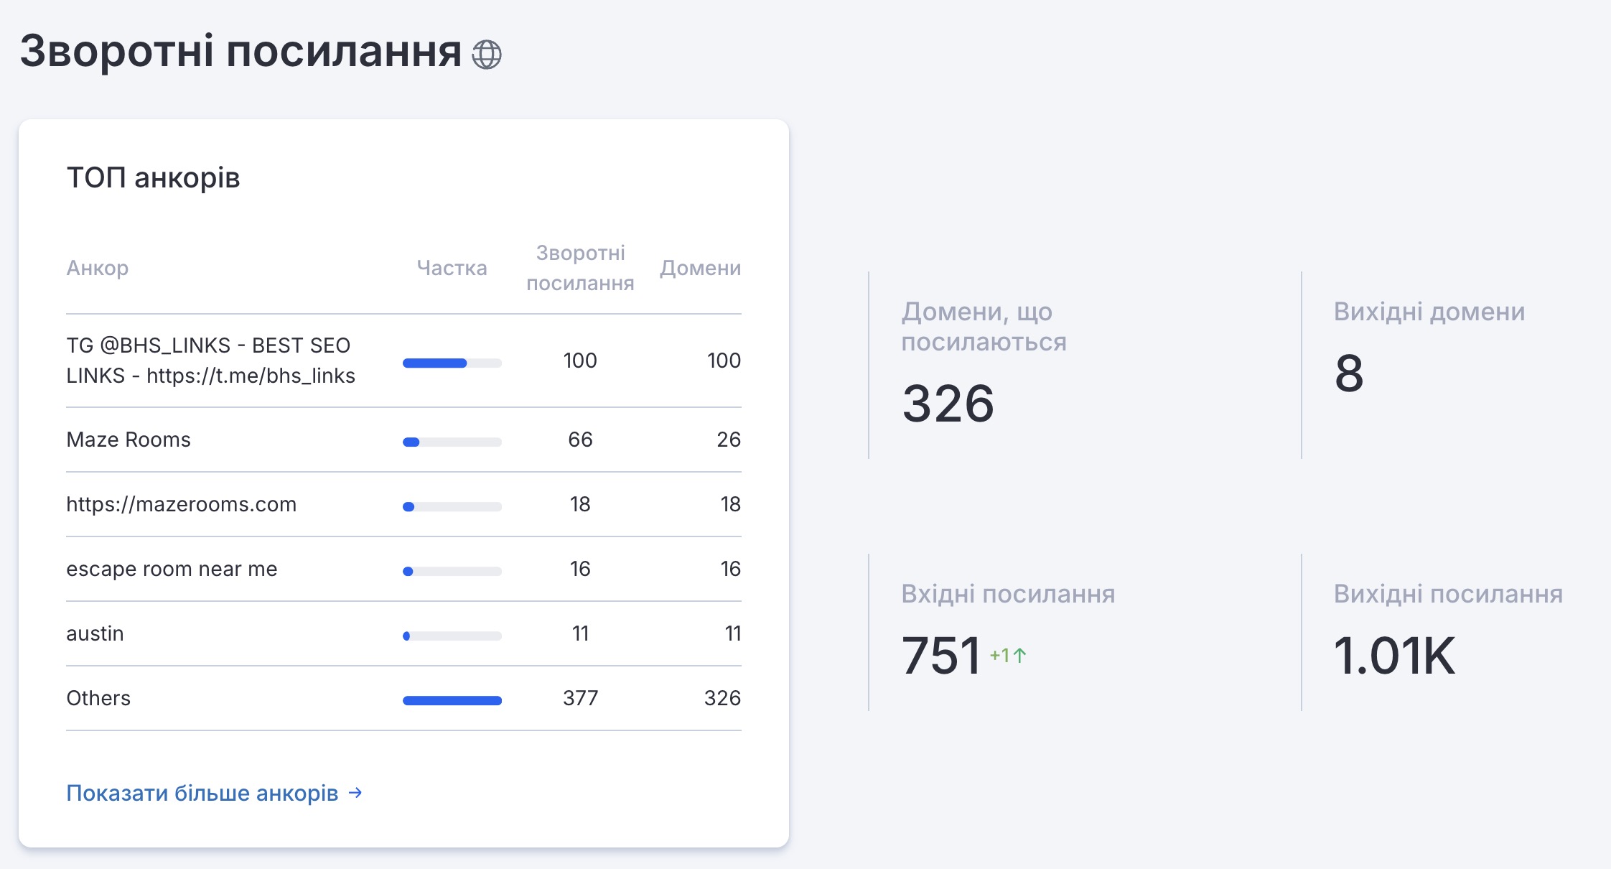The height and width of the screenshot is (869, 1611).
Task: Open incoming links count 751
Action: point(940,656)
